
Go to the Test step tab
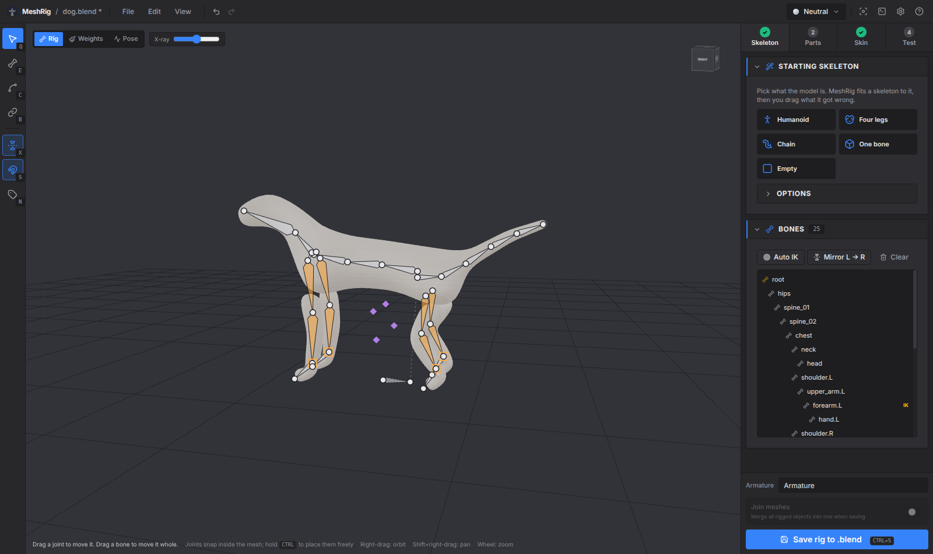909,37
